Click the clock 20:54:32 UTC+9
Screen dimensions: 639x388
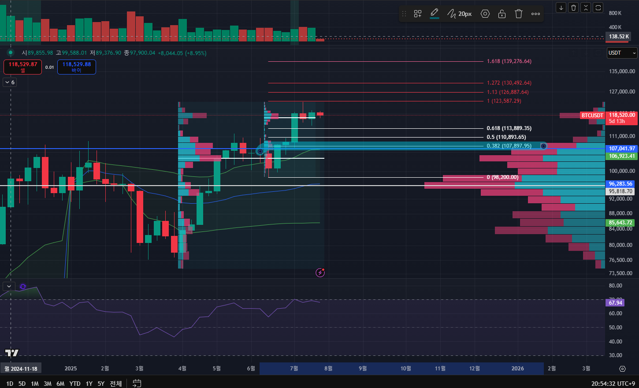point(613,384)
